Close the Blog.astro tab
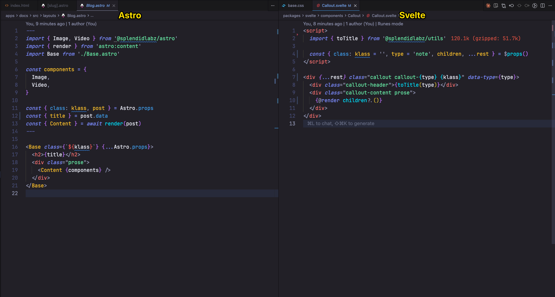Screen dimensions: 555x297 click(x=114, y=6)
